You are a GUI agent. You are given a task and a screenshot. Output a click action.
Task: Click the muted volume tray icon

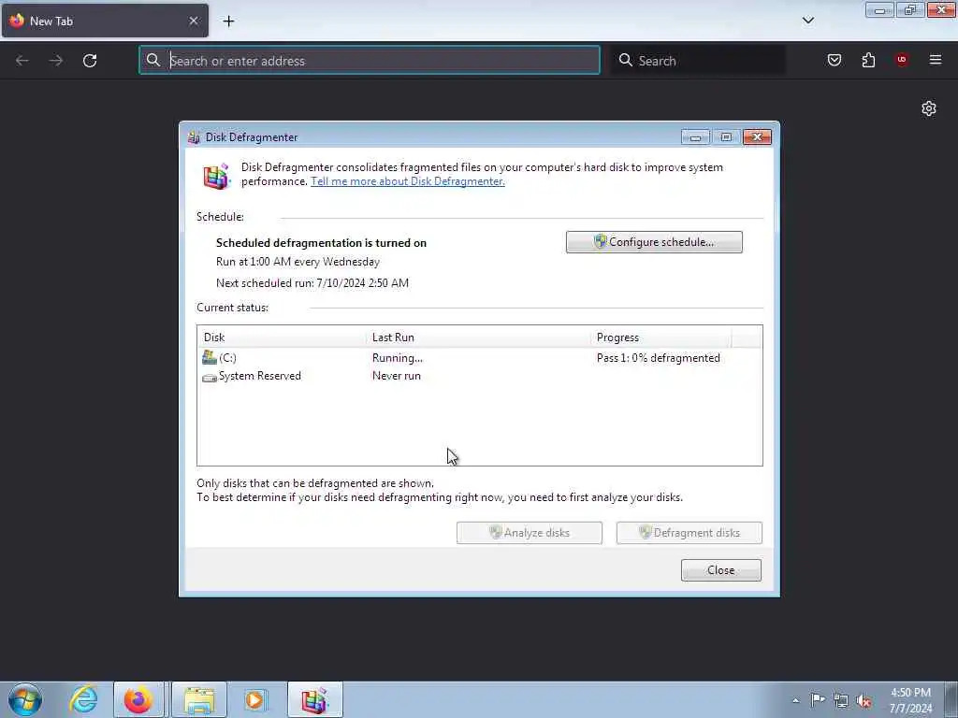click(x=864, y=701)
